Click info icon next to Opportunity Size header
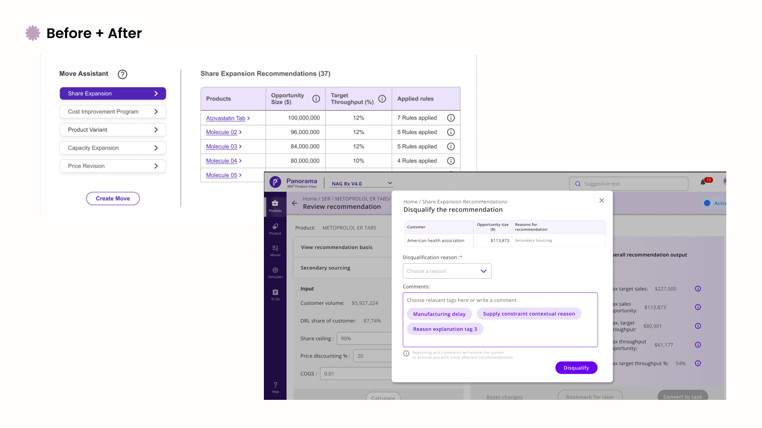The width and height of the screenshot is (762, 428). coord(316,99)
